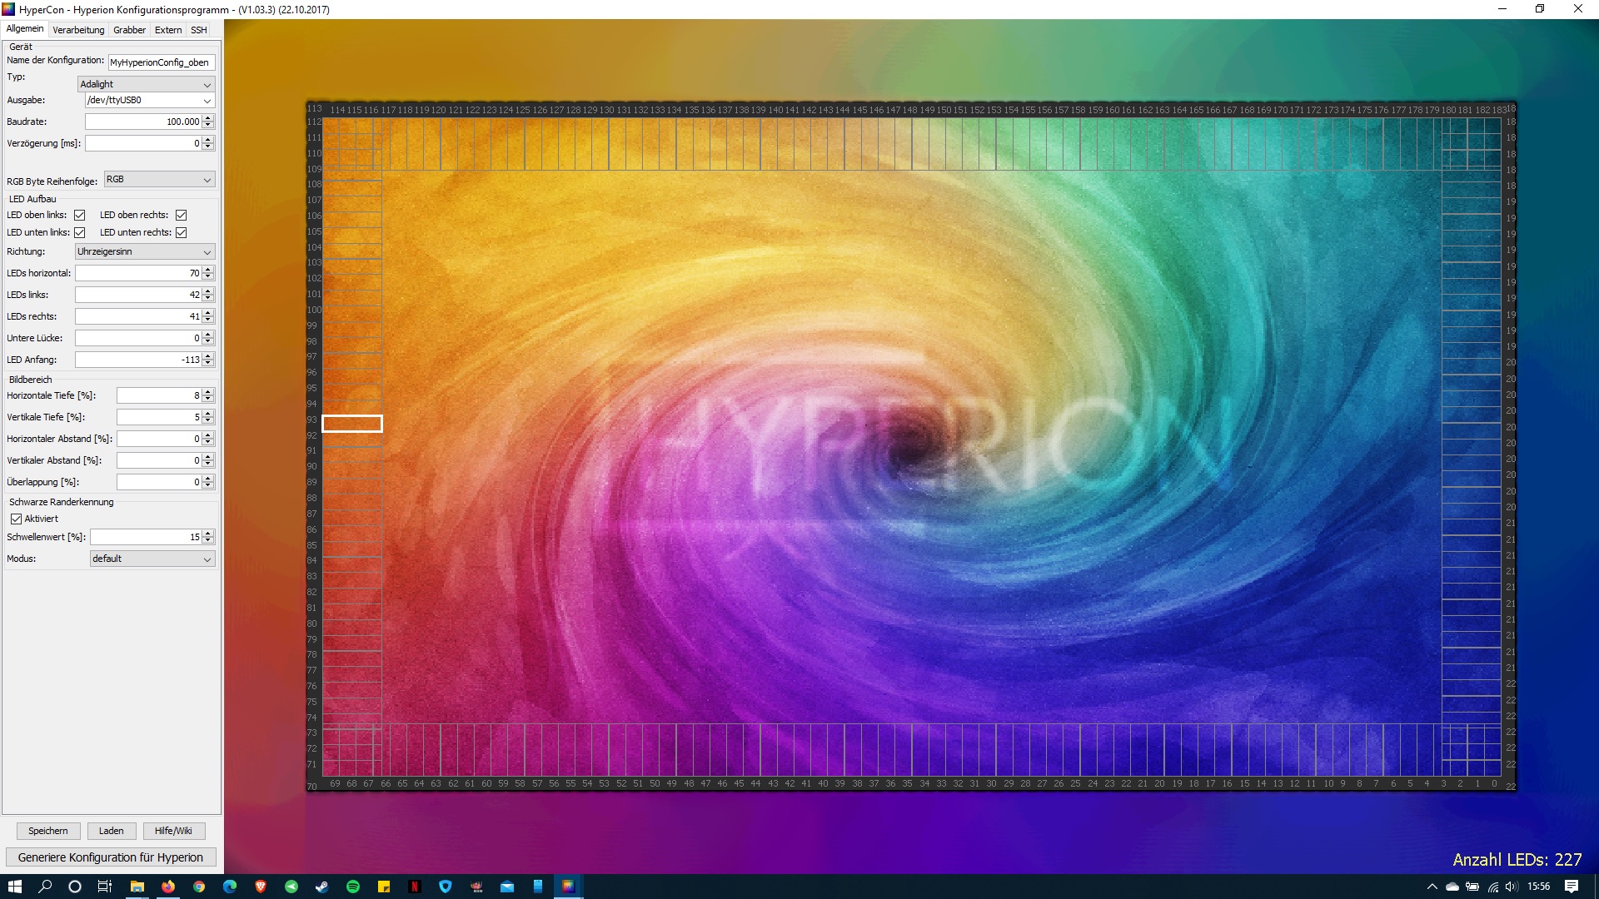Toggle the LED oben rechts checkbox
This screenshot has width=1599, height=899.
click(181, 215)
